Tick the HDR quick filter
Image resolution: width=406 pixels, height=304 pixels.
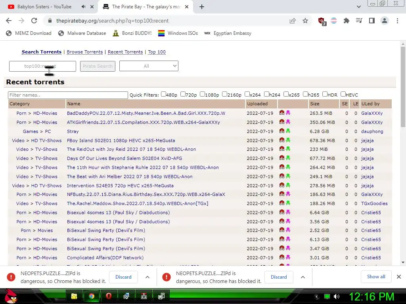point(325,94)
